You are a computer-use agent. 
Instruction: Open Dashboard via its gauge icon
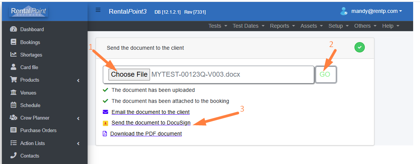pos(13,29)
